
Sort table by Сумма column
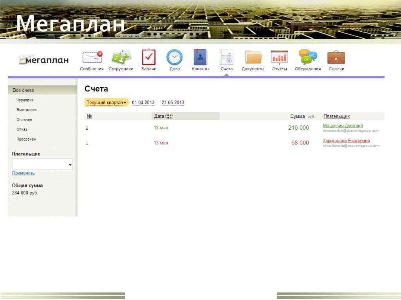pos(298,116)
